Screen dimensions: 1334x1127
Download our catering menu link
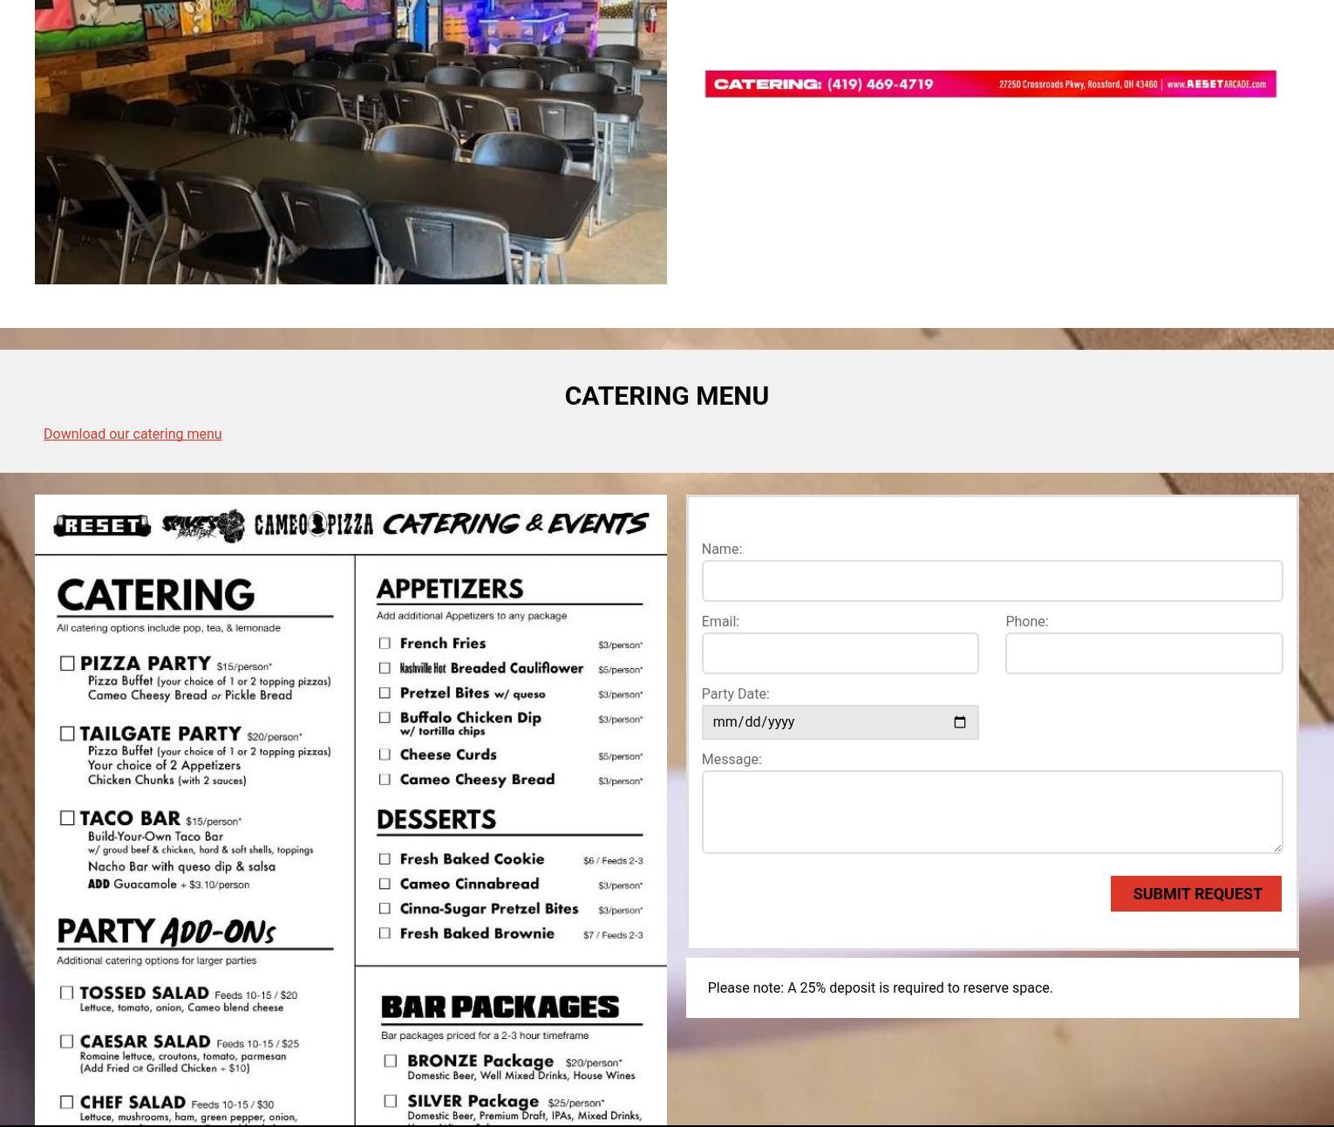click(x=133, y=434)
